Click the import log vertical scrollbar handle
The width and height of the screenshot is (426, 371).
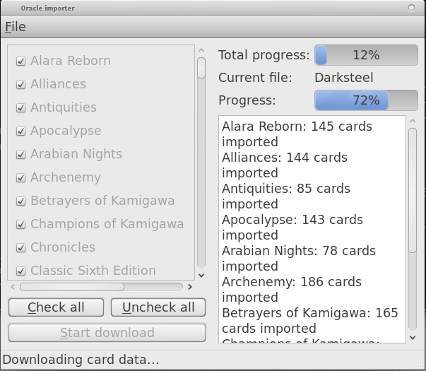point(413,191)
